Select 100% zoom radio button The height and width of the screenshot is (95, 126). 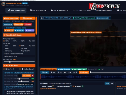point(4,41)
